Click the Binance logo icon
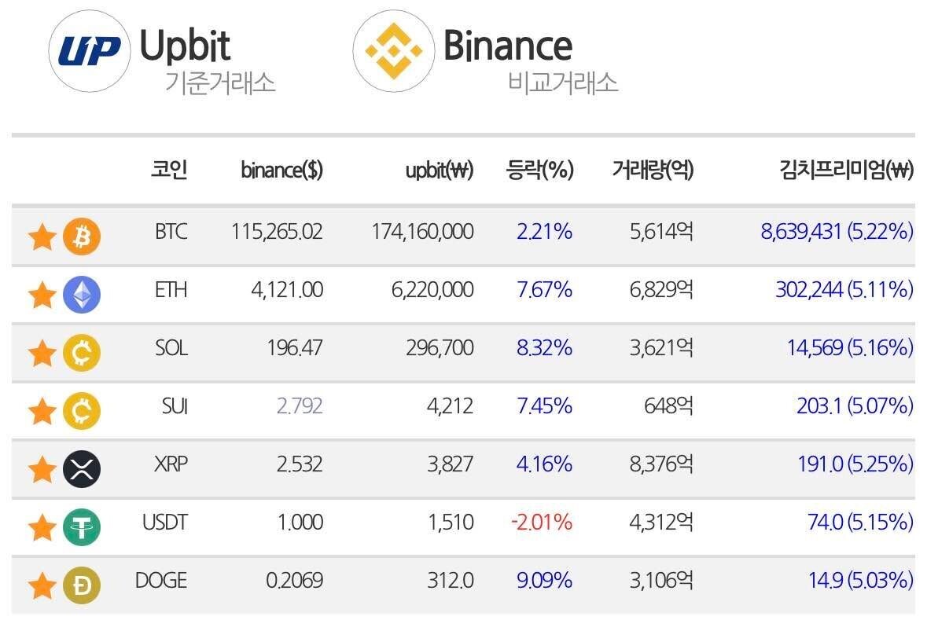This screenshot has height=620, width=927. point(392,52)
